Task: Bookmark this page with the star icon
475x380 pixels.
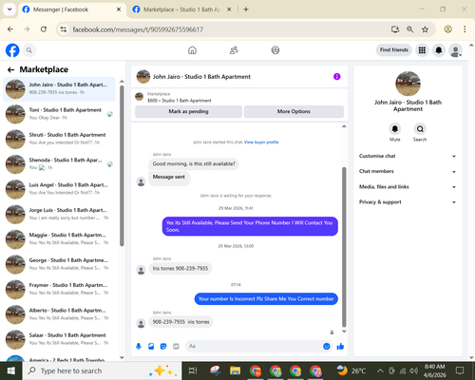Action: 425,29
